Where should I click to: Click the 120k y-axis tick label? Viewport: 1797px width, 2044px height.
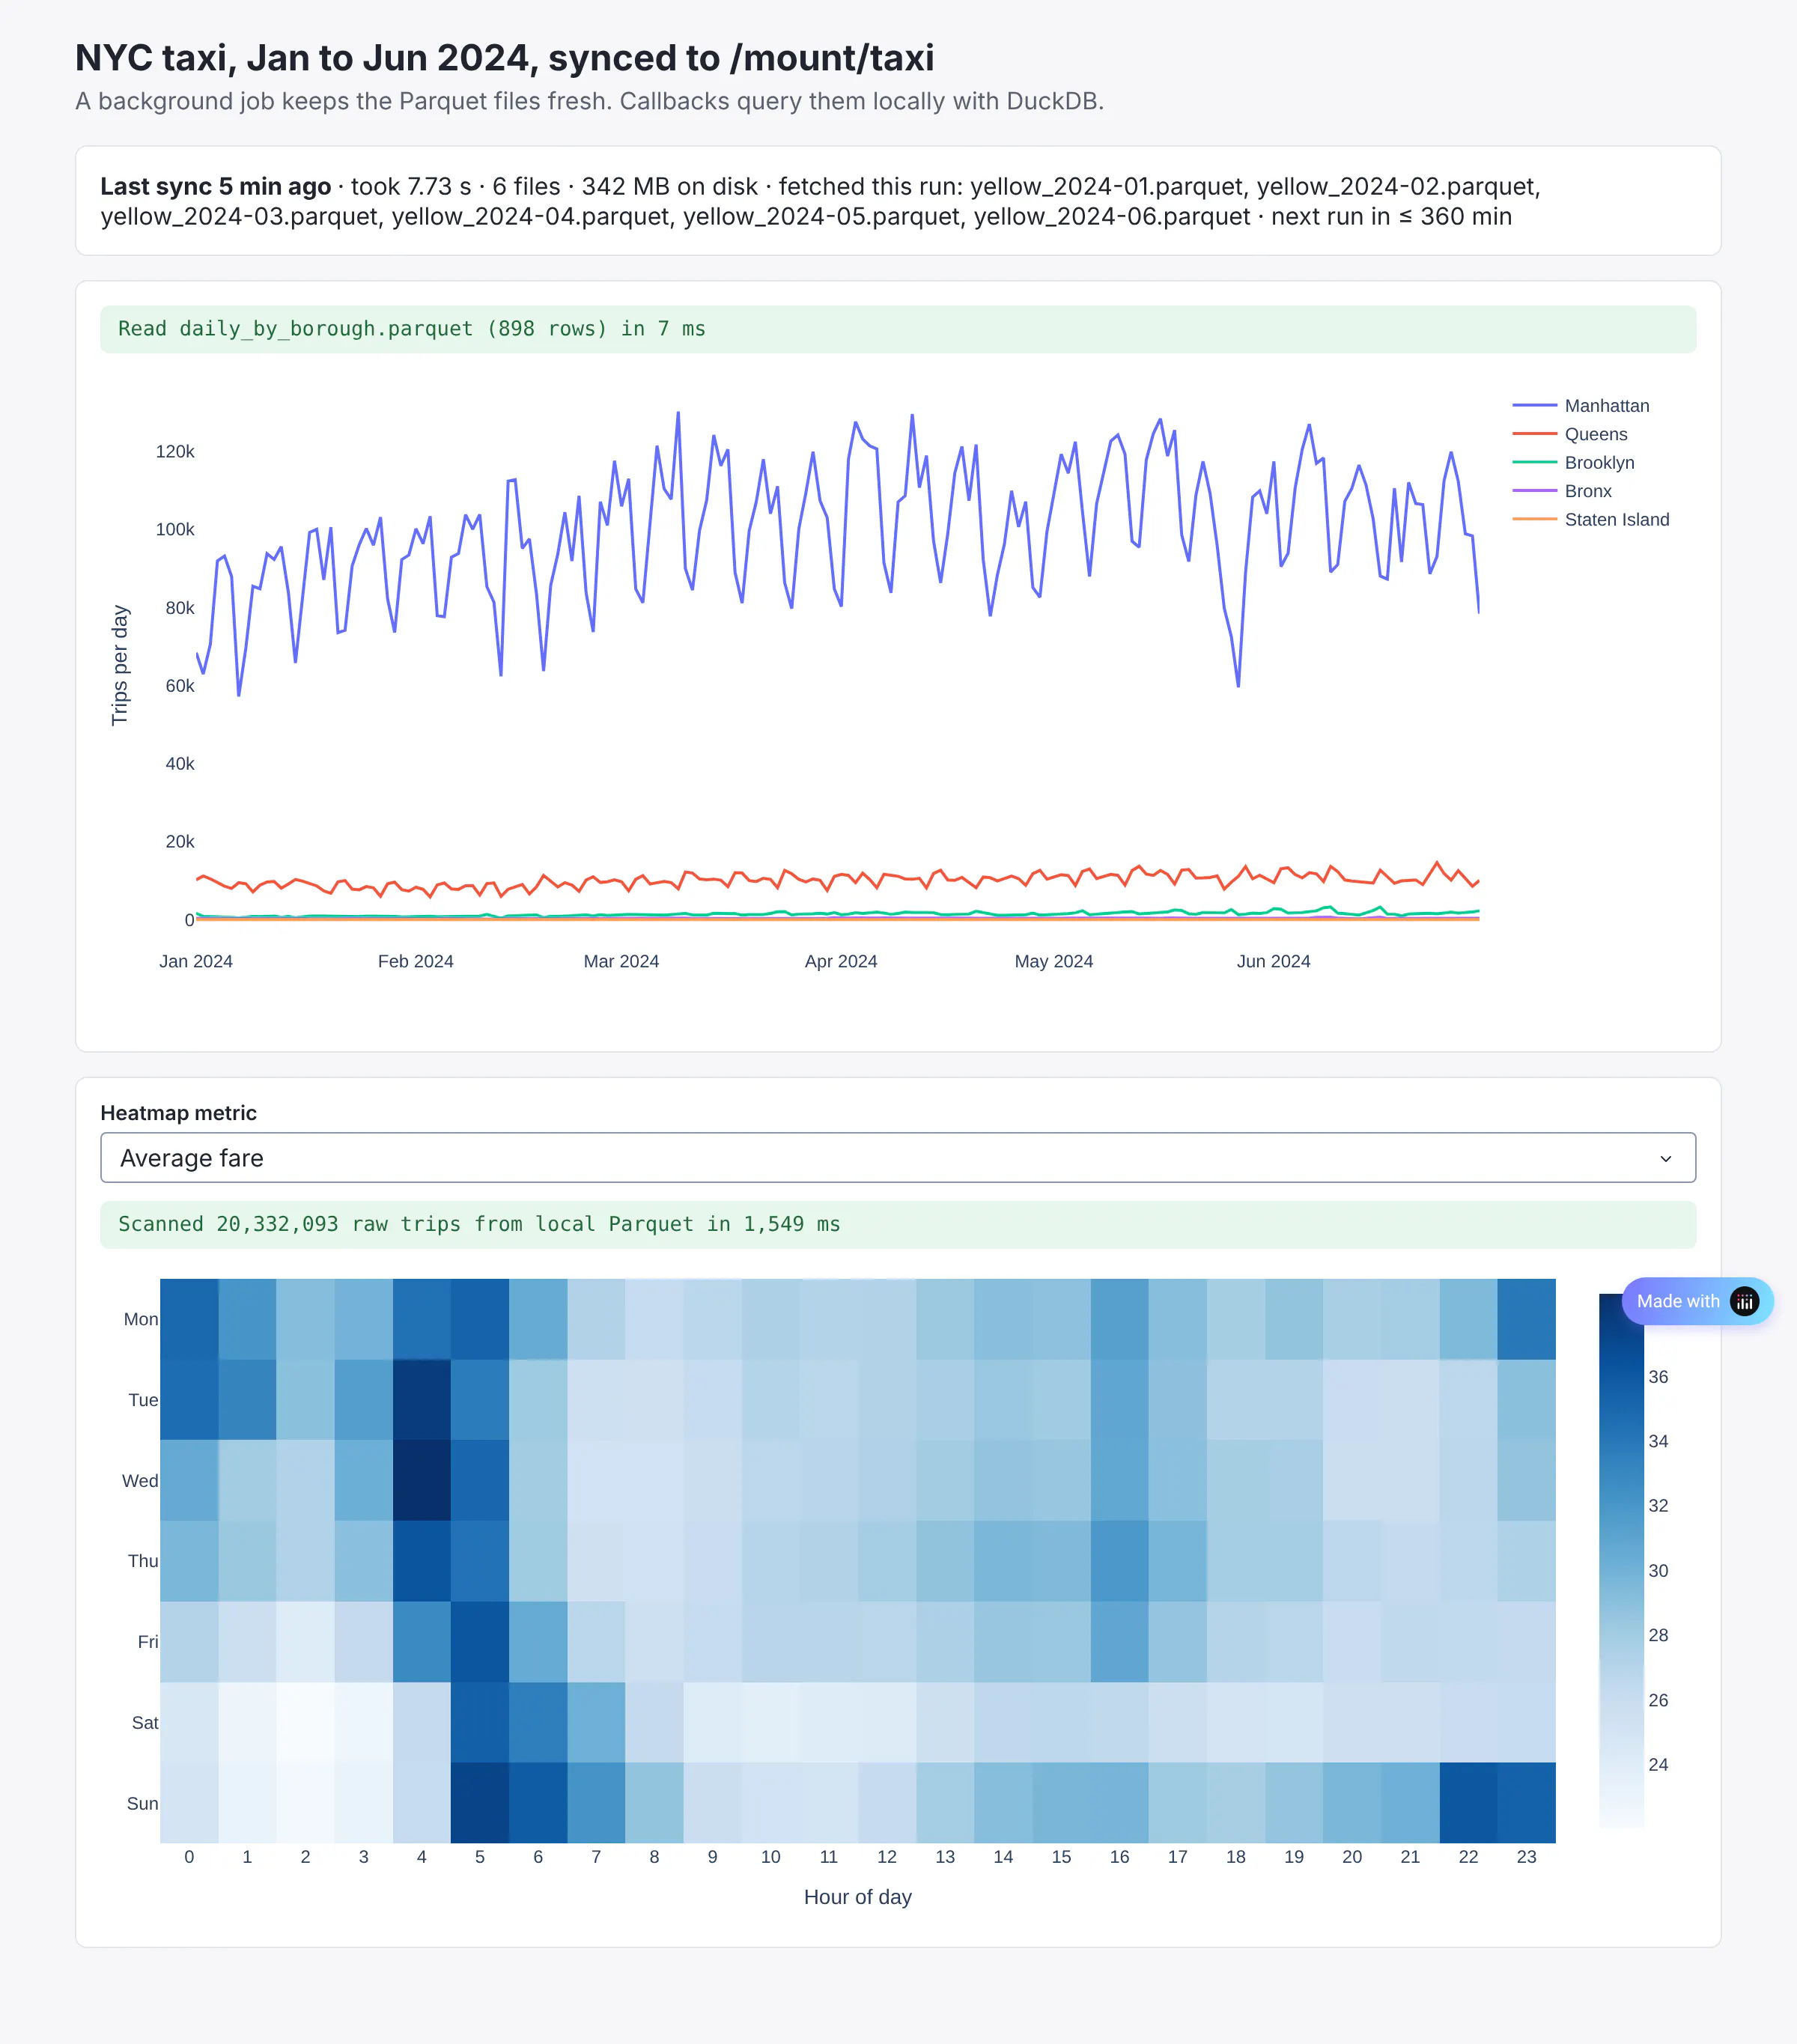click(175, 452)
